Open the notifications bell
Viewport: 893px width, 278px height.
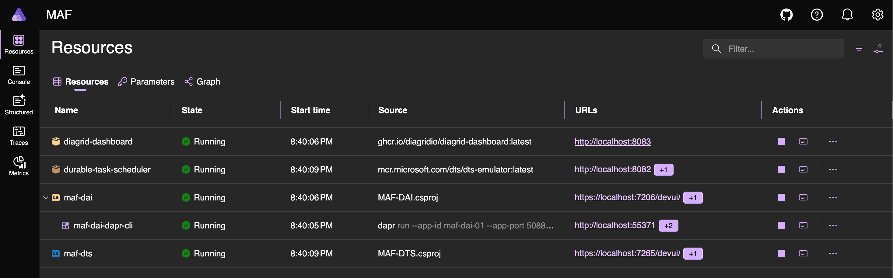847,15
